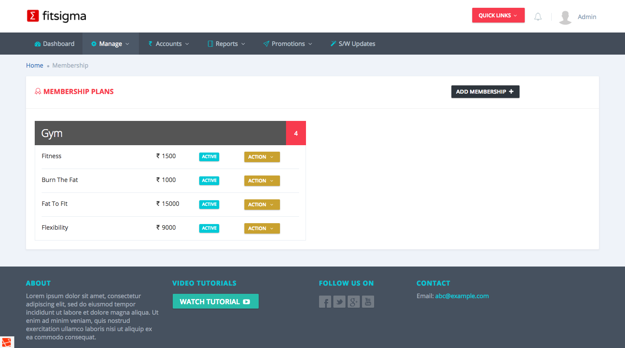625x348 pixels.
Task: Expand the Quick Links dropdown
Action: pyautogui.click(x=498, y=15)
